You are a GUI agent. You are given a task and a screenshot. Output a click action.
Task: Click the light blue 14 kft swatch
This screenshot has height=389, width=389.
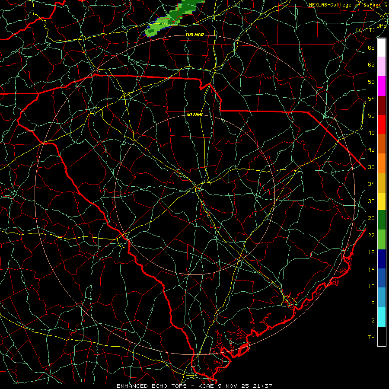[382, 297]
